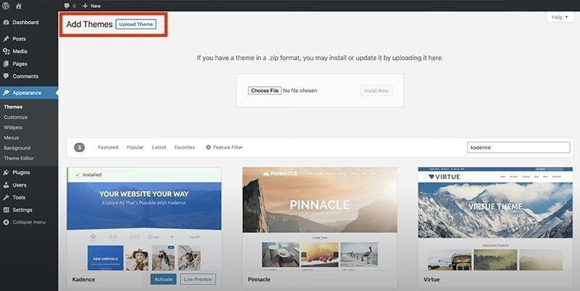Open the Feature Filter options
This screenshot has width=580, height=291.
click(x=224, y=148)
